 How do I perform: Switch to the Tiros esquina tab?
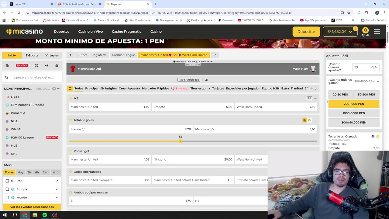200,89
